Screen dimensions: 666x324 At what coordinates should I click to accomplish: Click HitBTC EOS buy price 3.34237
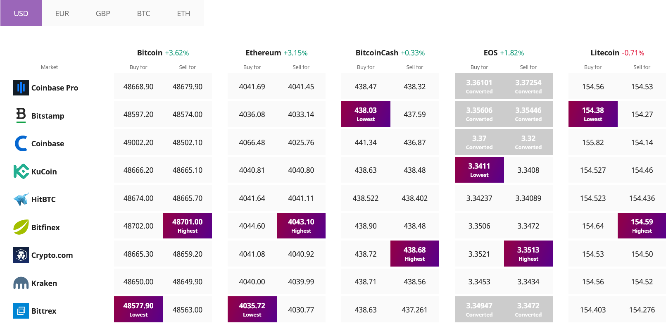tap(479, 198)
